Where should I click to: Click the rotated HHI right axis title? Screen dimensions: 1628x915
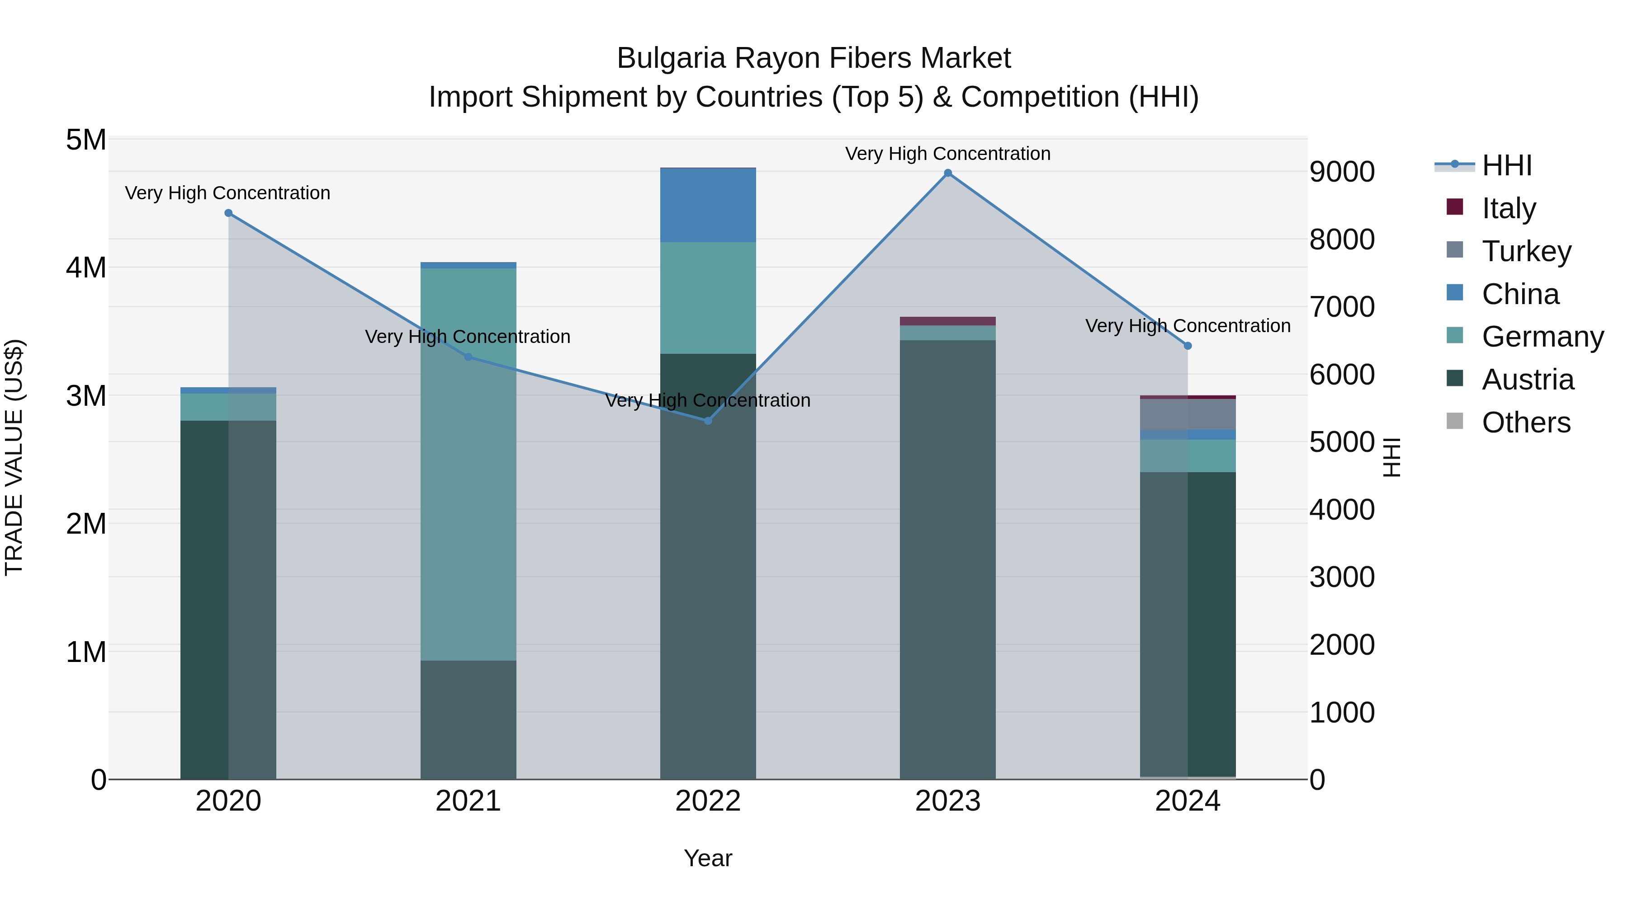click(1391, 457)
